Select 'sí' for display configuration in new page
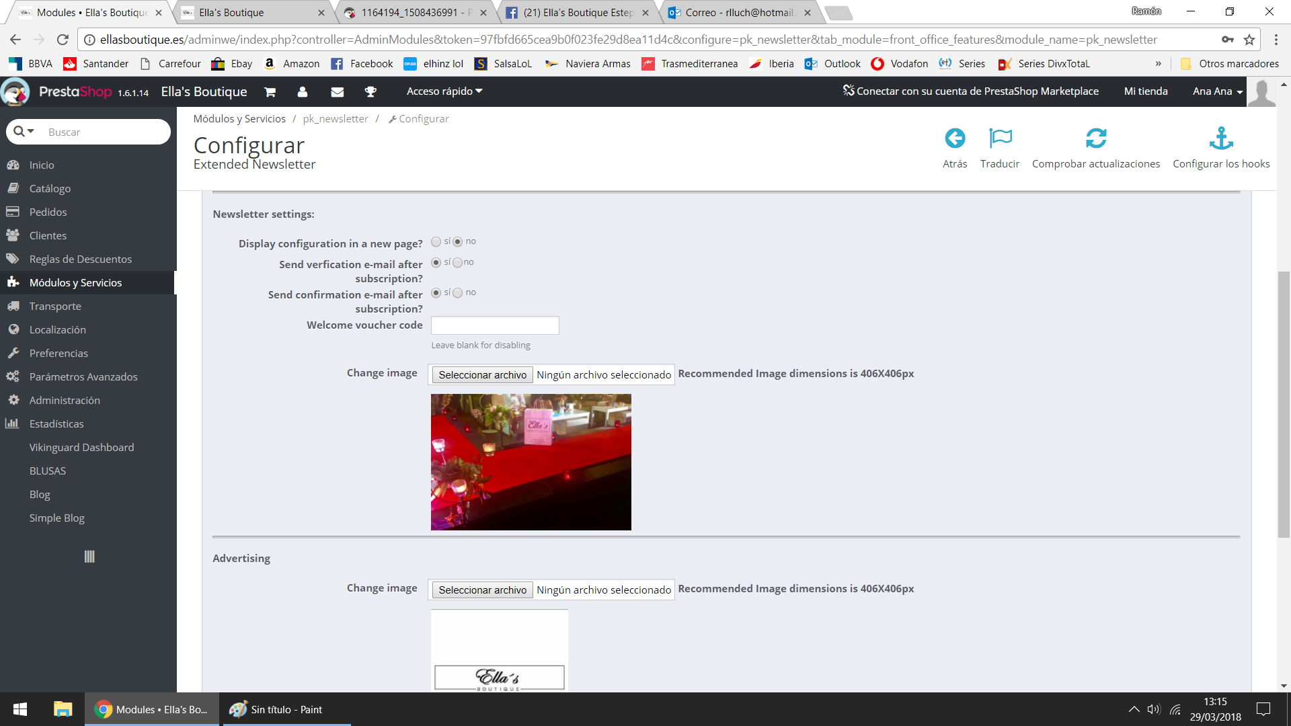Image resolution: width=1291 pixels, height=726 pixels. tap(436, 242)
